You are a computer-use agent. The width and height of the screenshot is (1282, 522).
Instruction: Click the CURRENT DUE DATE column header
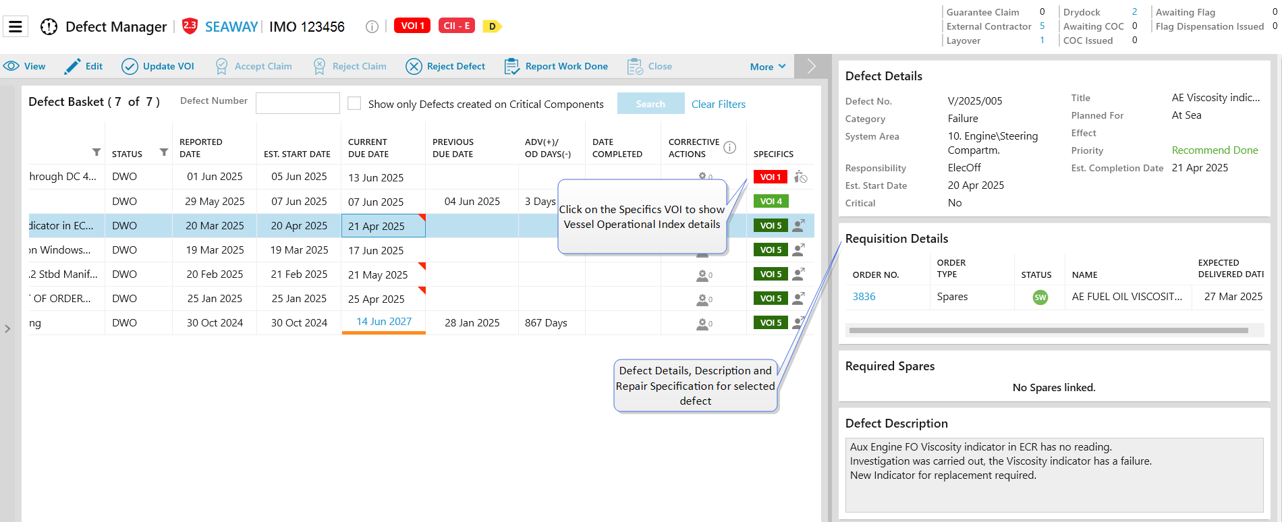[368, 148]
